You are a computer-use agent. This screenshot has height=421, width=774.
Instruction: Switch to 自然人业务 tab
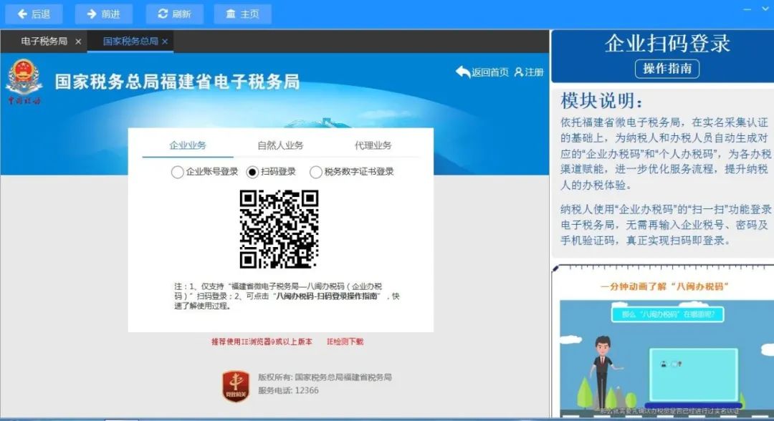click(x=280, y=145)
